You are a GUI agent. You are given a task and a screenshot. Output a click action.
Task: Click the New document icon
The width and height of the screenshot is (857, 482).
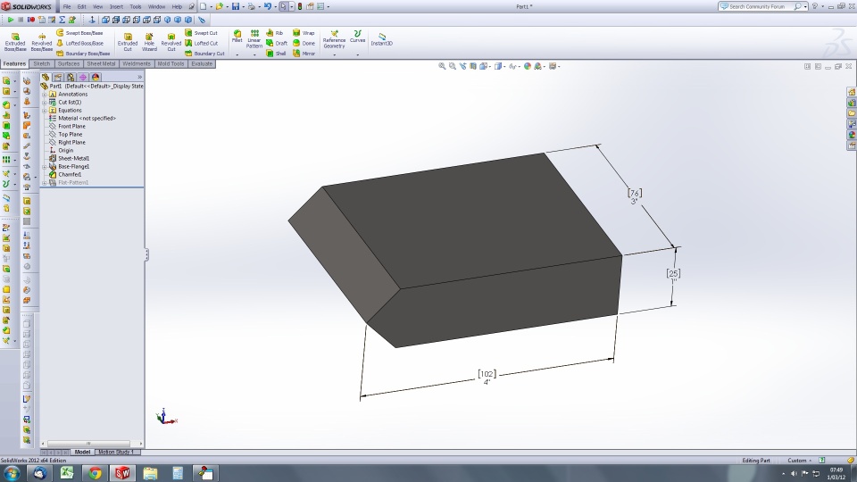click(203, 6)
